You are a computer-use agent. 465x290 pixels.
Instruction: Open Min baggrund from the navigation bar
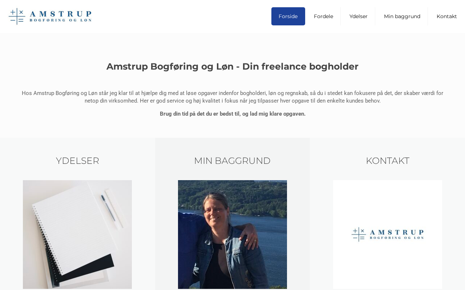[x=402, y=16]
